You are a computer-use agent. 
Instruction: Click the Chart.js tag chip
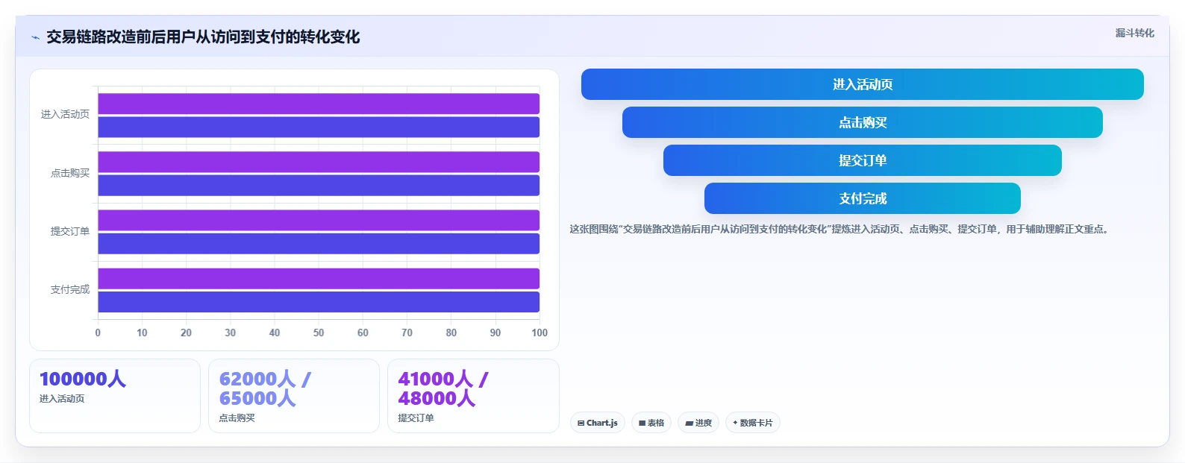598,423
